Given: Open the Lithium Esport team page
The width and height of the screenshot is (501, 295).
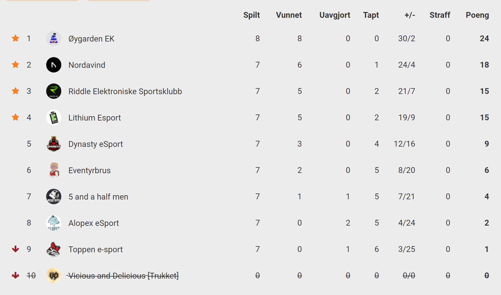Looking at the screenshot, I should (94, 118).
